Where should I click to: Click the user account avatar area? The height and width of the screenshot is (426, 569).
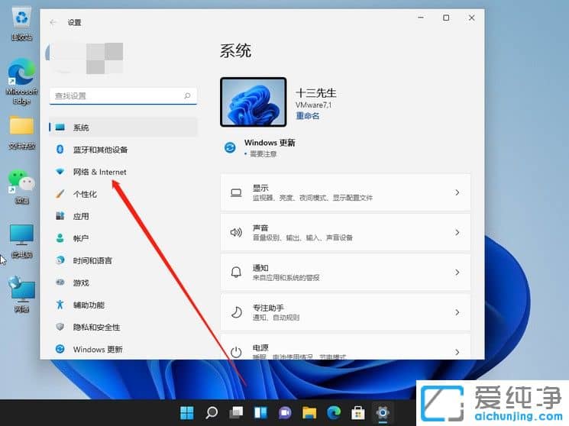(84, 58)
